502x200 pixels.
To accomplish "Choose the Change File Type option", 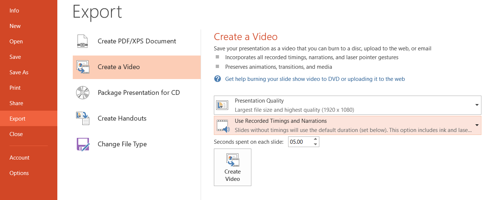I will (x=137, y=144).
